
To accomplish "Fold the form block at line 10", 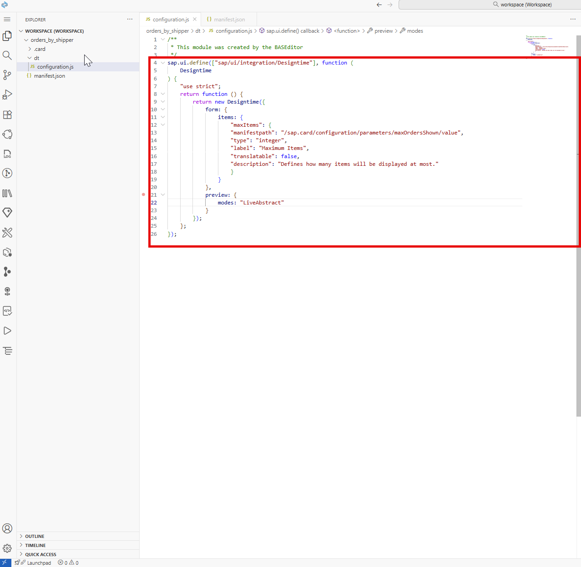I will click(x=163, y=109).
